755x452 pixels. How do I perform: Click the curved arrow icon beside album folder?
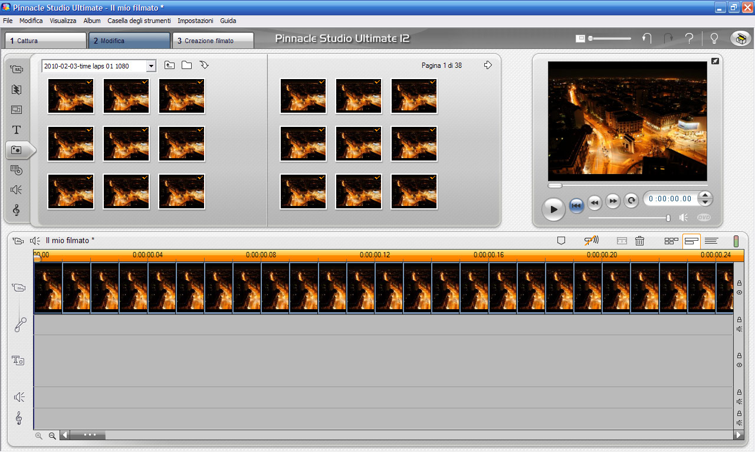click(x=205, y=65)
